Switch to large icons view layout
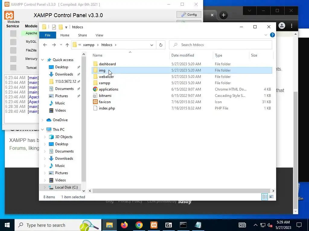This screenshot has width=309, height=231. (271, 197)
